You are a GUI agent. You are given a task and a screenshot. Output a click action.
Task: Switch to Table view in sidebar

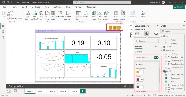[3, 31]
